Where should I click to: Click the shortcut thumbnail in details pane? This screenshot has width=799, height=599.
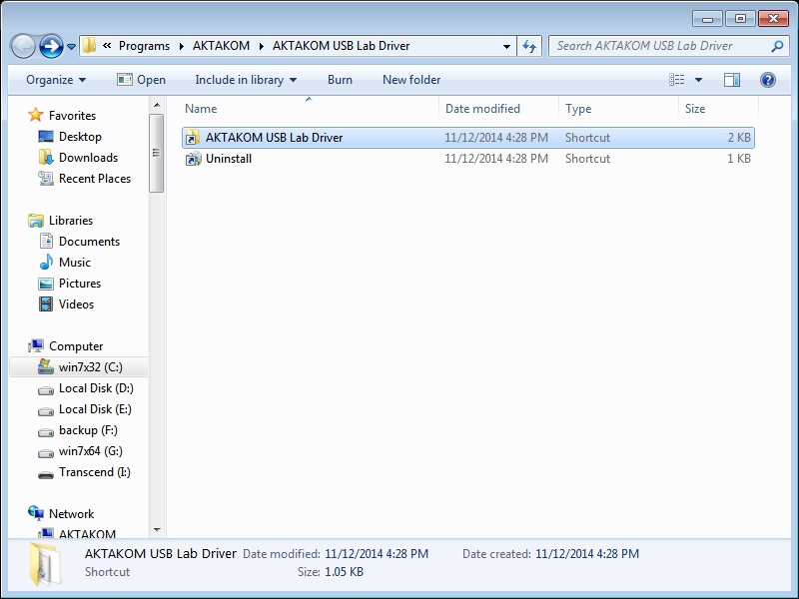(44, 563)
